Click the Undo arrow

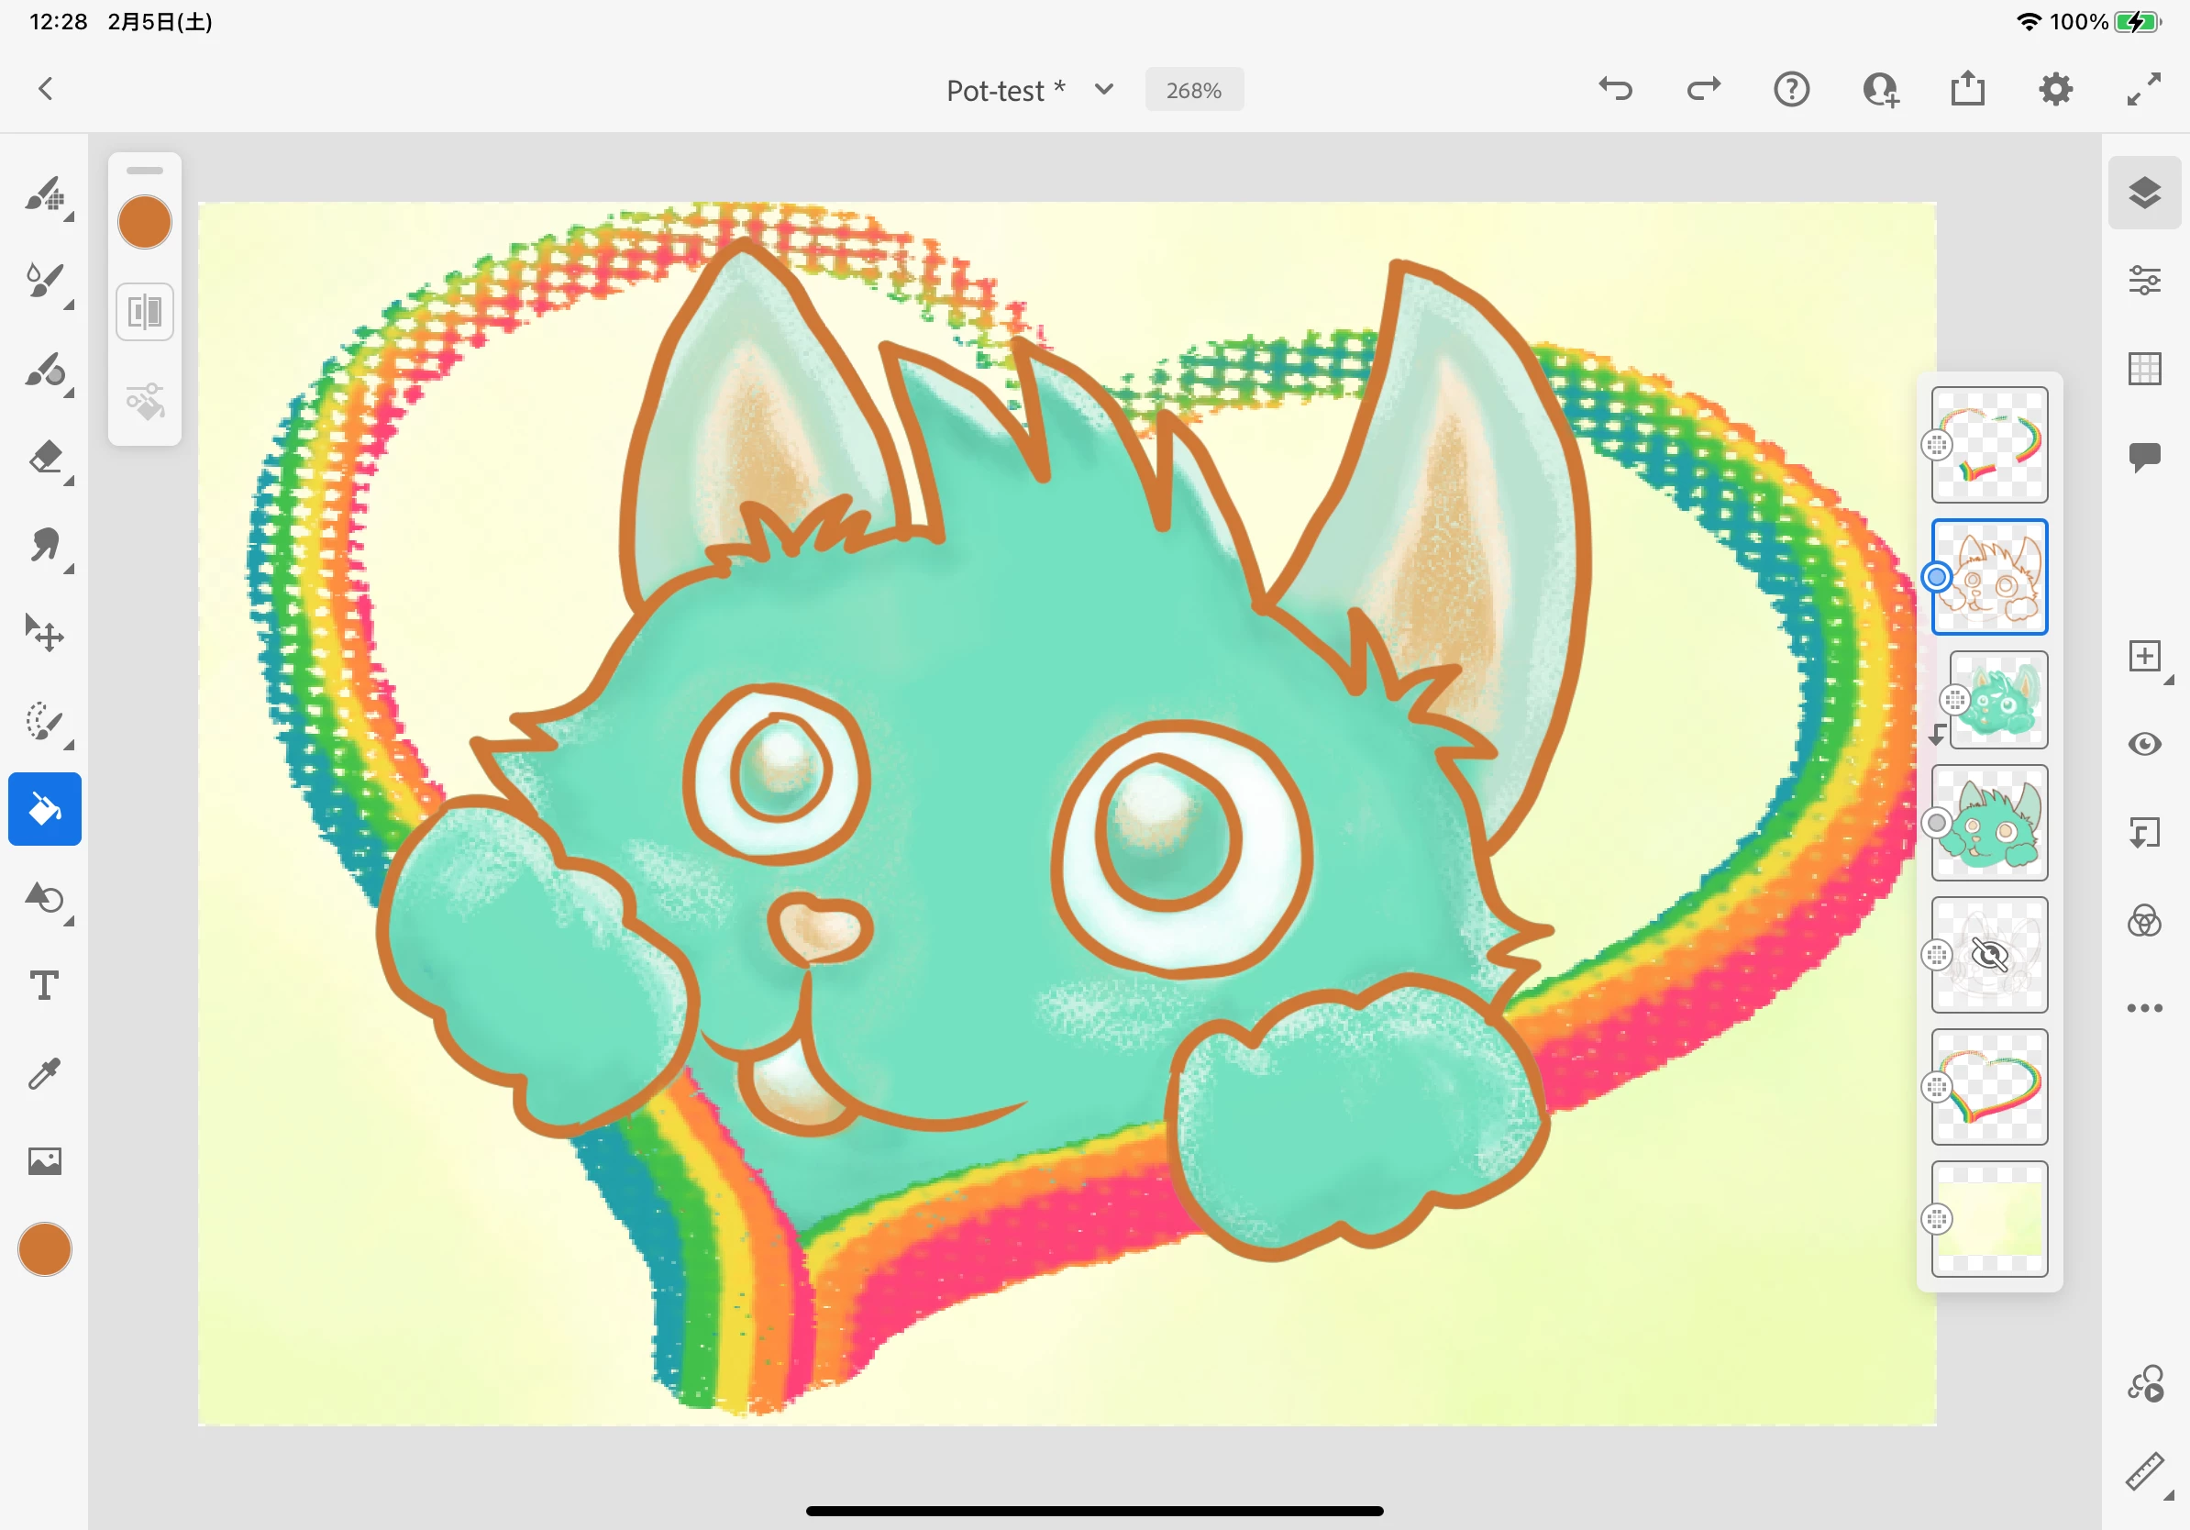pyautogui.click(x=1615, y=90)
